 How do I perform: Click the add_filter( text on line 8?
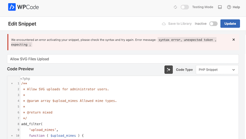(x=32, y=124)
